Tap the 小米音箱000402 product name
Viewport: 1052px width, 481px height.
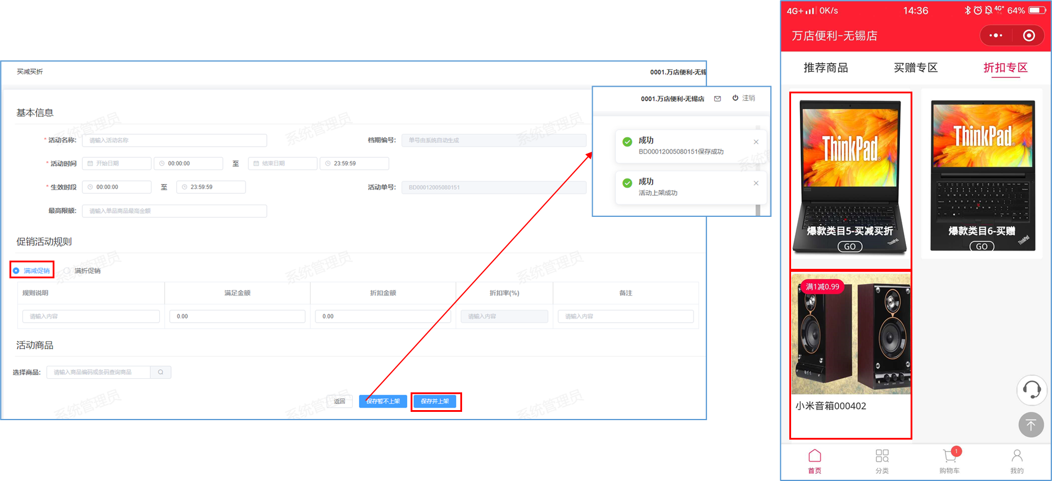(831, 406)
